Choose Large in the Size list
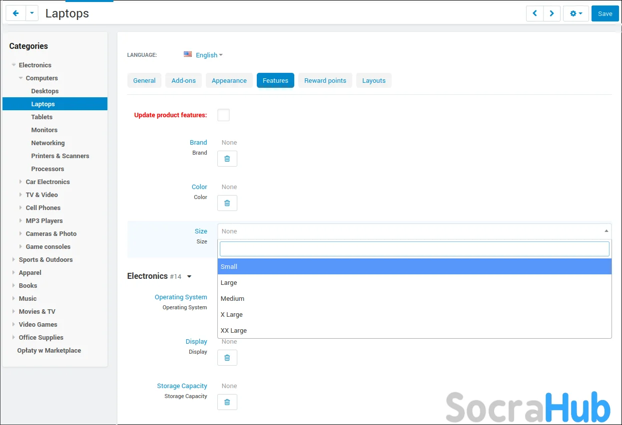This screenshot has width=622, height=425. 415,282
